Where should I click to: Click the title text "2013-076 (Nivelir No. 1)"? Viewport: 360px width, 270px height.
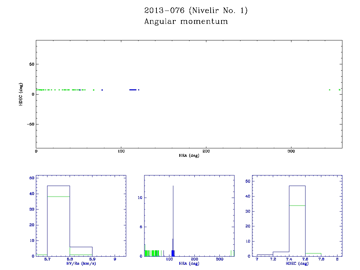tap(196, 11)
